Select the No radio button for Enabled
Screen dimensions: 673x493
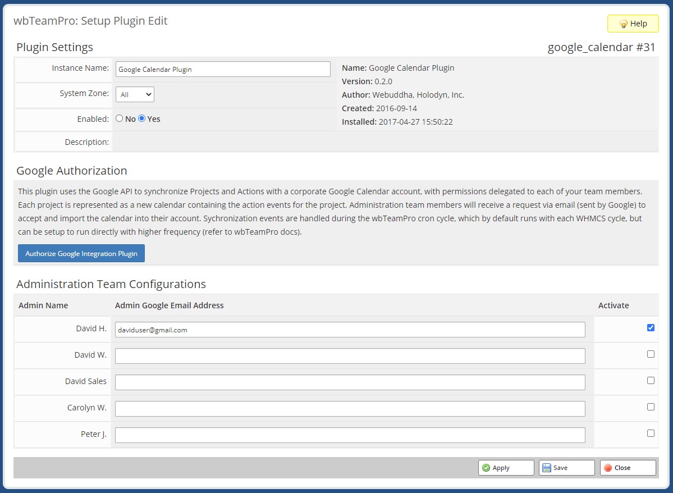click(x=118, y=118)
